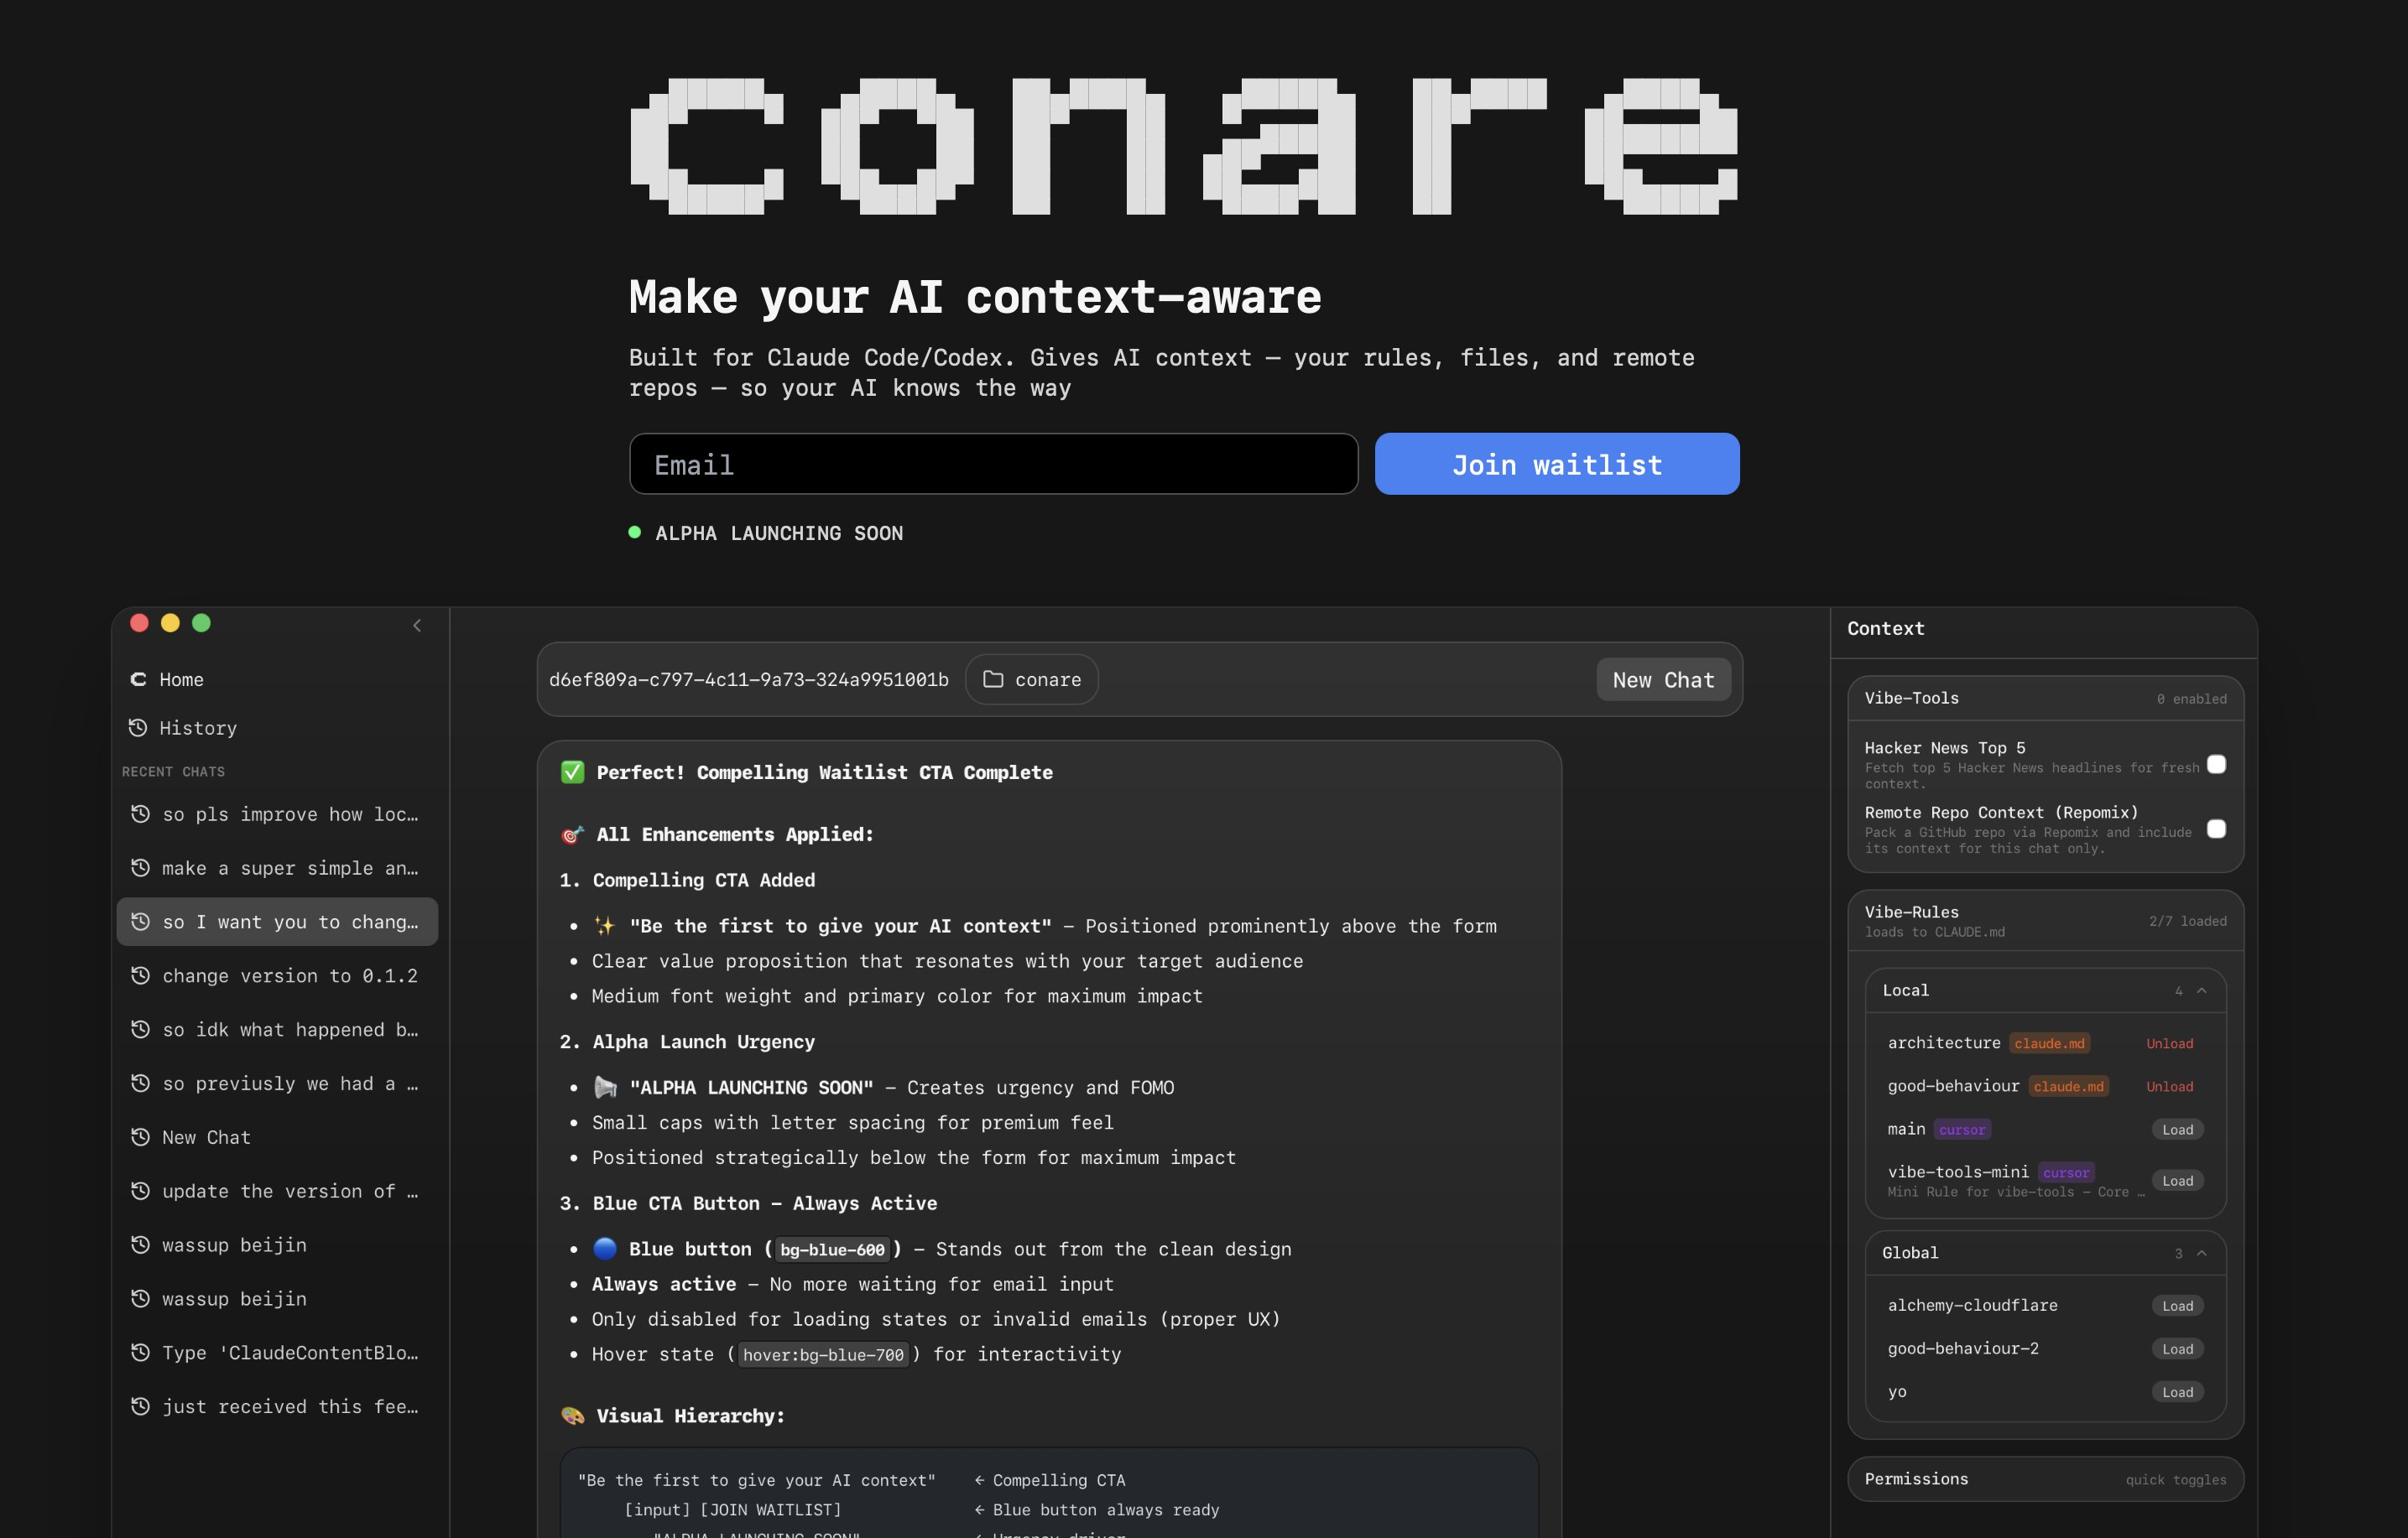Click the clock icon beside 'wassup beijin' chat
Image resolution: width=2408 pixels, height=1538 pixels.
(x=141, y=1244)
